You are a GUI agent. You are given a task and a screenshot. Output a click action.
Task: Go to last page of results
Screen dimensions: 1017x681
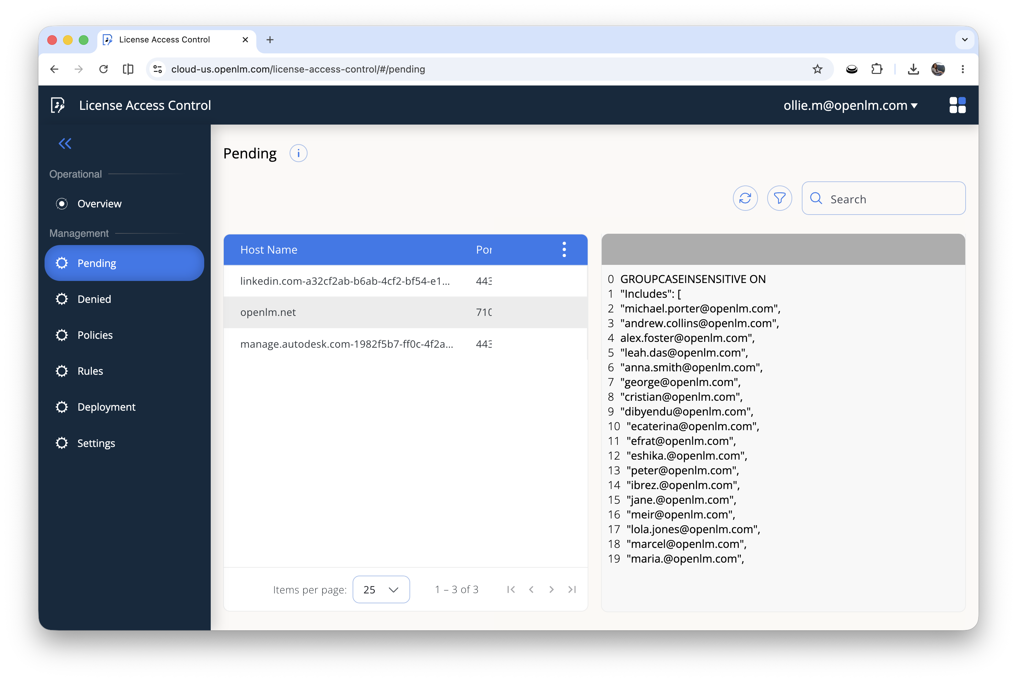pyautogui.click(x=572, y=589)
